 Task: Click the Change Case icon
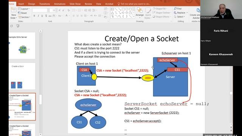tap(60, 16)
